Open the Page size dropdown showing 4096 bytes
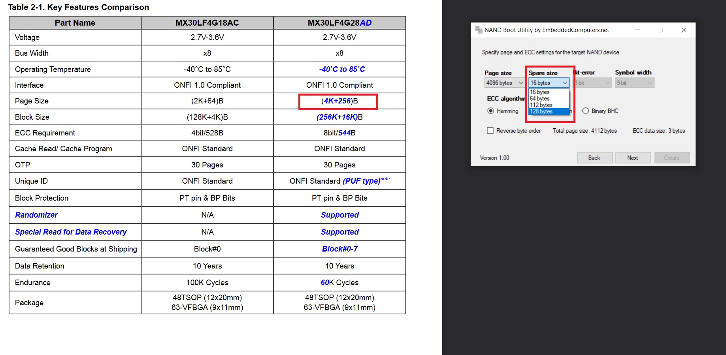The width and height of the screenshot is (726, 355). (505, 83)
